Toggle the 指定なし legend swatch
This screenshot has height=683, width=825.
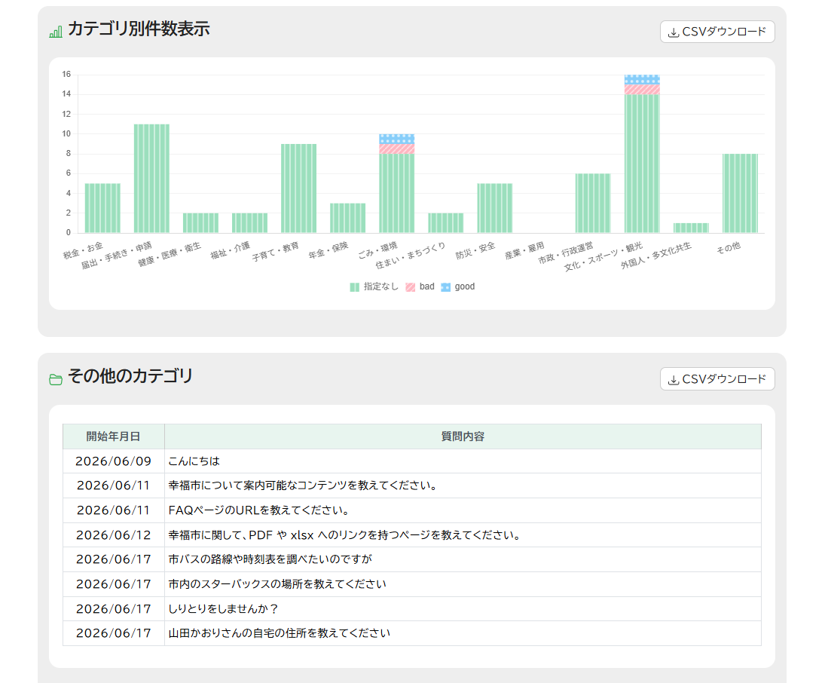coord(355,287)
